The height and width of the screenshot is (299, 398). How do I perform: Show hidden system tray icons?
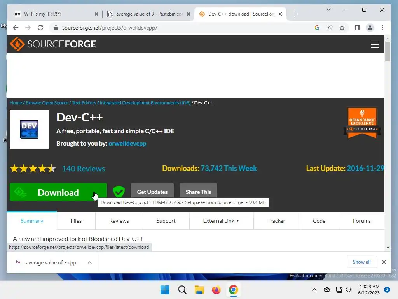click(314, 290)
